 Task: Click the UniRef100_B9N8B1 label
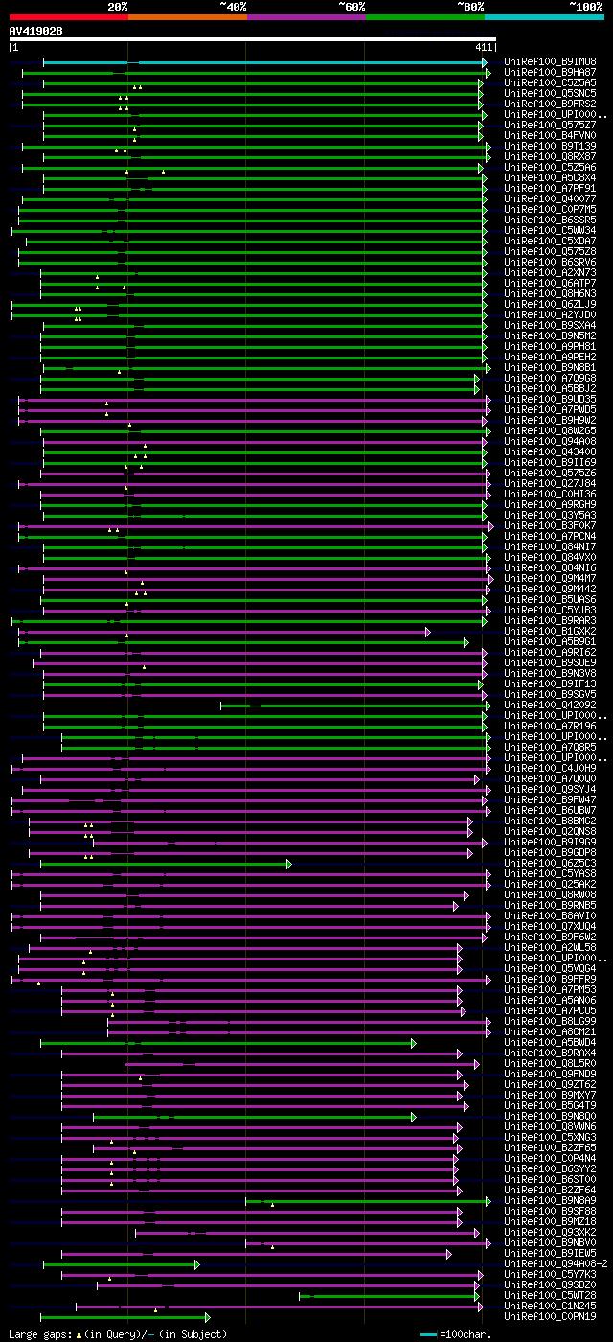(550, 367)
